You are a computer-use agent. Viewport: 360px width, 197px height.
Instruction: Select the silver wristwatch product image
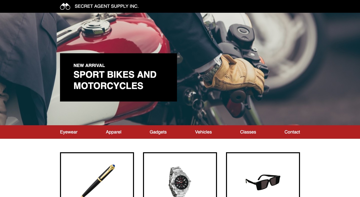tap(179, 182)
